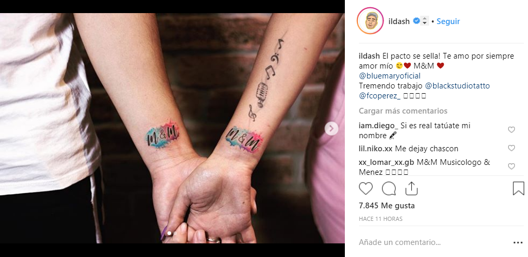528x257 pixels.
Task: Like the post with the heart icon
Action: point(366,188)
